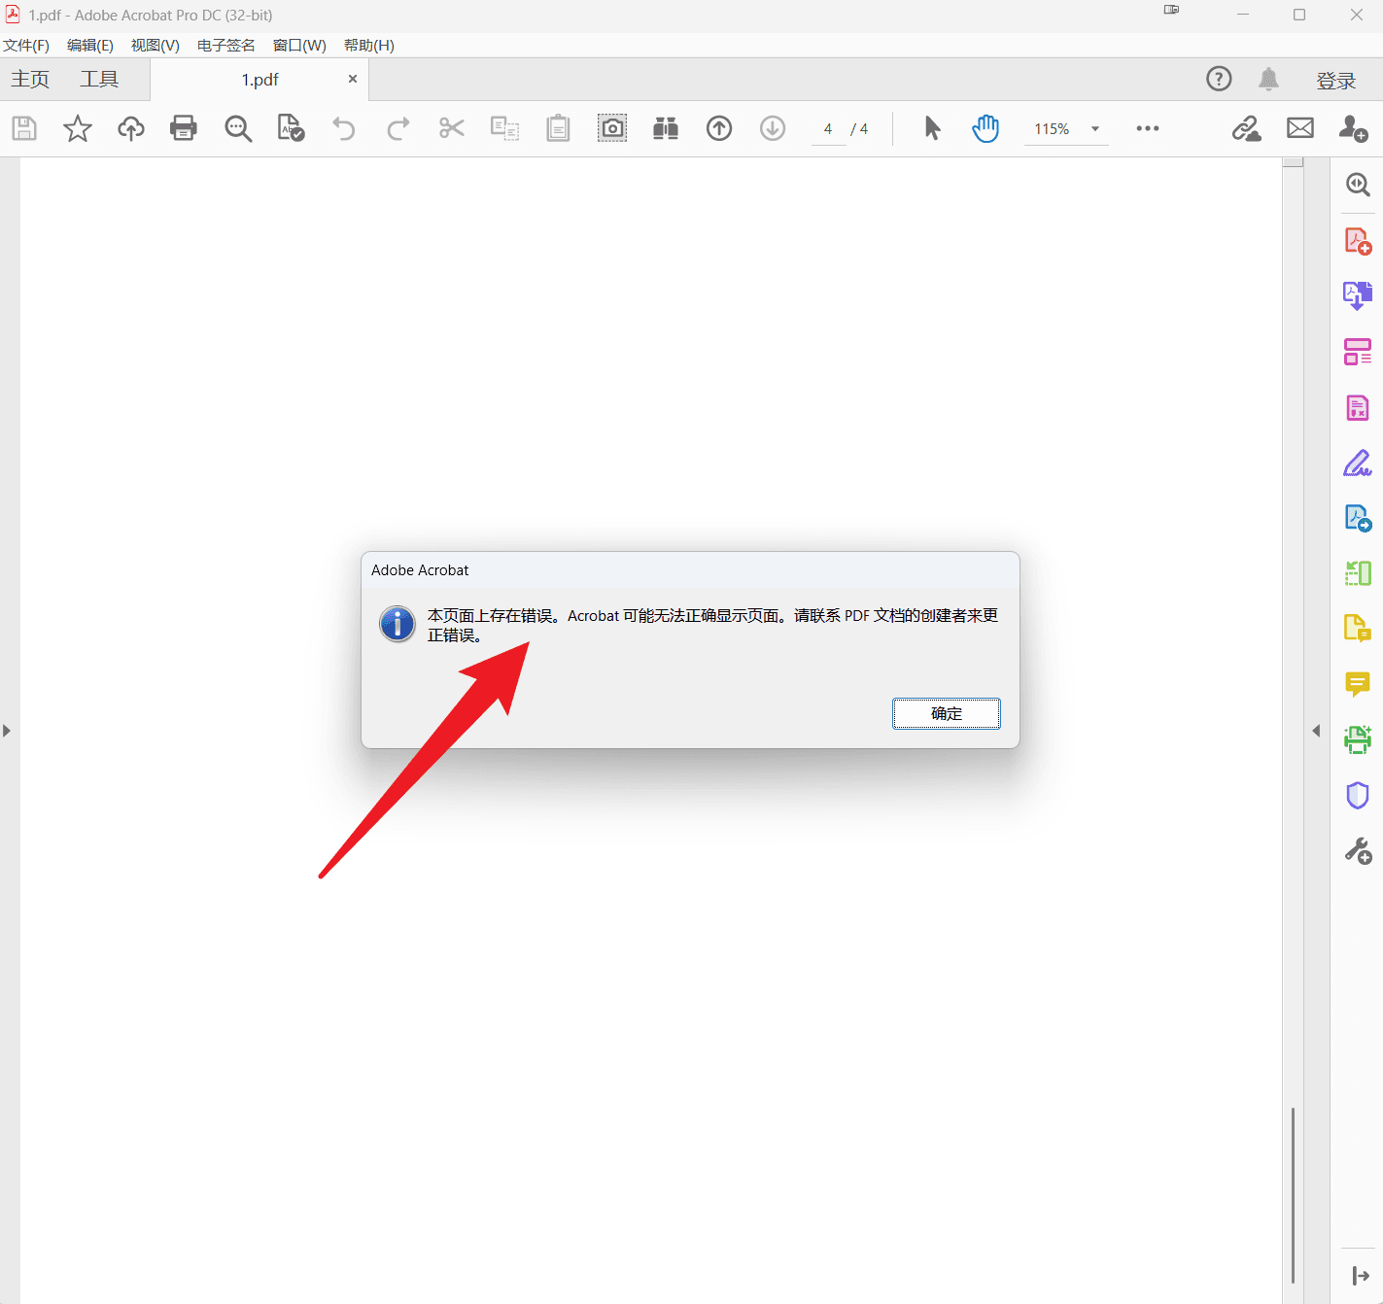This screenshot has width=1383, height=1304.
Task: Expand the left navigation pane
Action: 7,731
